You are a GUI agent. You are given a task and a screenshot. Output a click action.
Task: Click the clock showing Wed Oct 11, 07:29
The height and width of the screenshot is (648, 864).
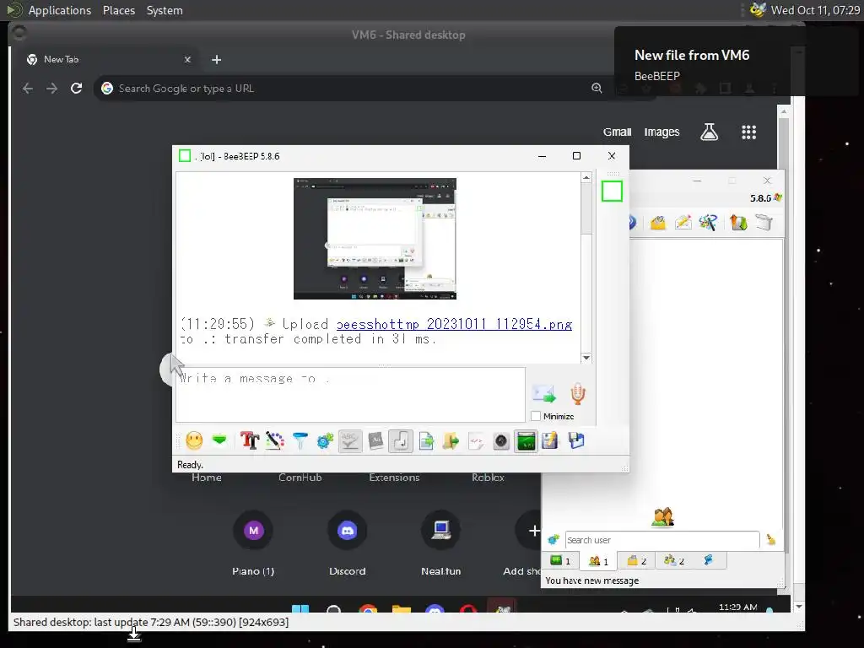[x=815, y=10]
